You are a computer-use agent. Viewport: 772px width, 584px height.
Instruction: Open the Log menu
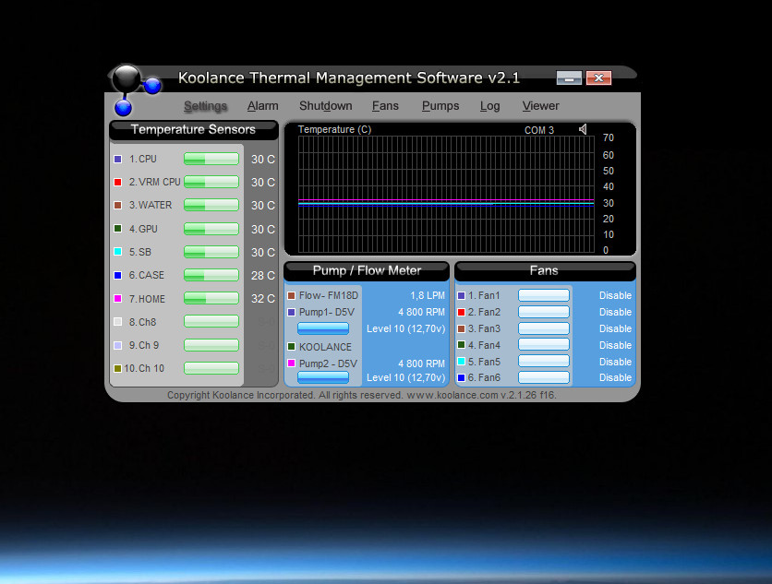(489, 106)
